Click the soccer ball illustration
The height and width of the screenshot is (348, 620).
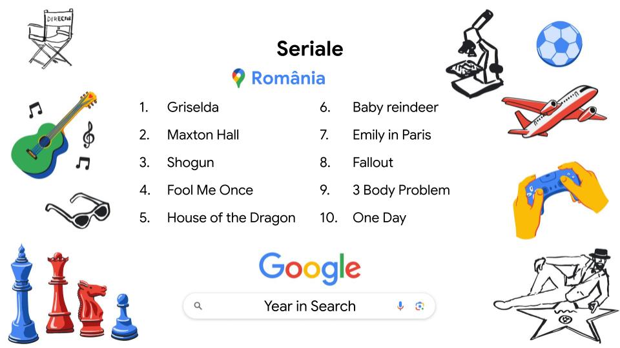(x=559, y=44)
